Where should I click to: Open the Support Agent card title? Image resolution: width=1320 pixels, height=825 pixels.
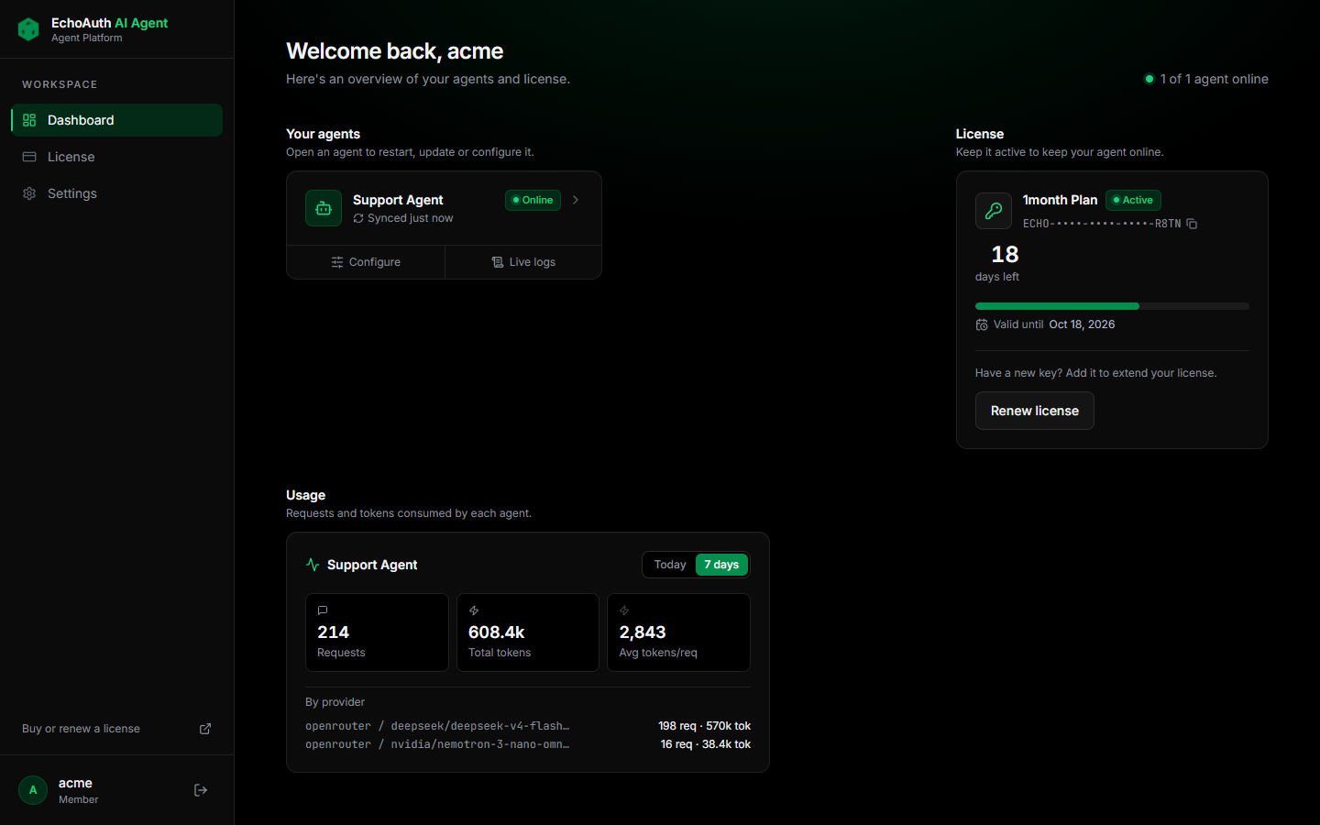click(398, 200)
